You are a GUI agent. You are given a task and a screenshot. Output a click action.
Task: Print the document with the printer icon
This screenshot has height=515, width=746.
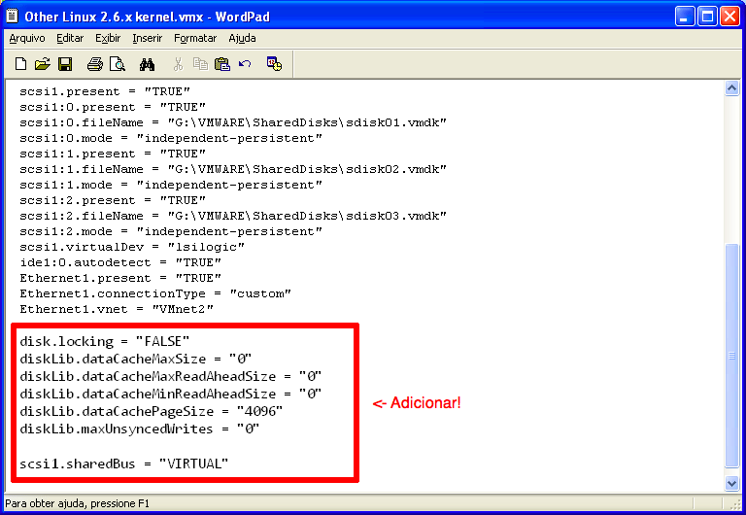point(95,65)
